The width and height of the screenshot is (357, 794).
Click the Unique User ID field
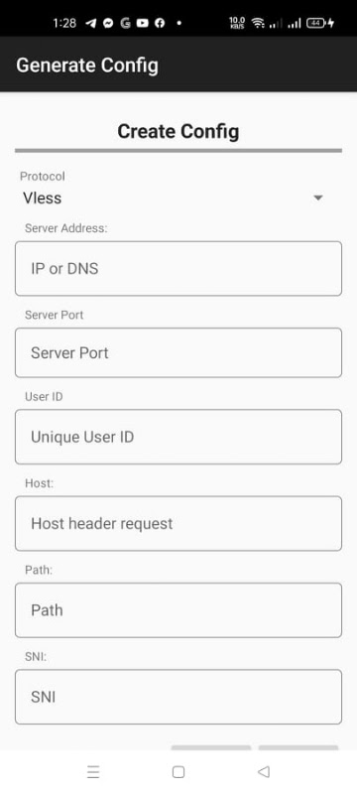point(178,437)
